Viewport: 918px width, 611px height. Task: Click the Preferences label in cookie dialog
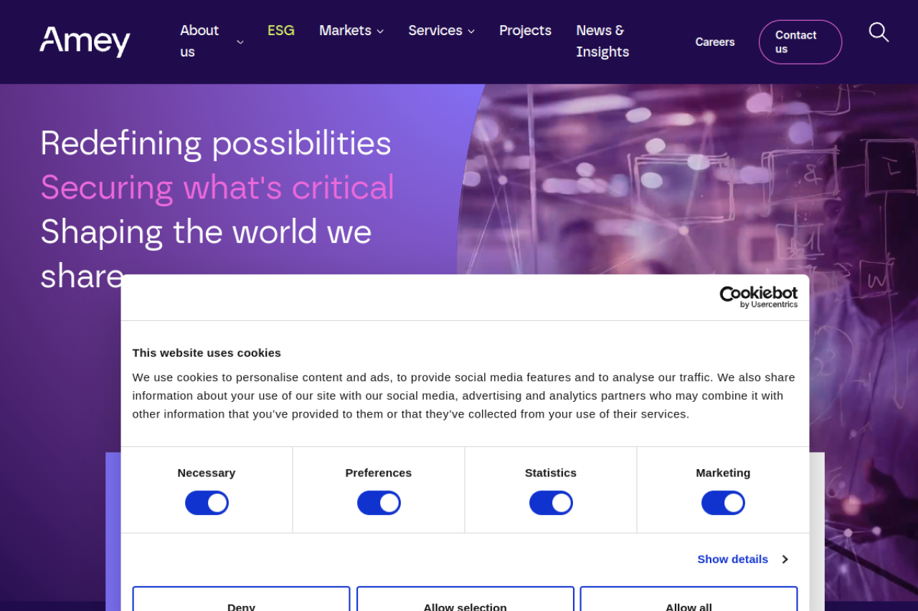[379, 473]
